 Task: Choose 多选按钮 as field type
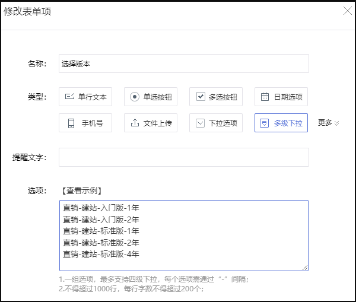pos(216,97)
